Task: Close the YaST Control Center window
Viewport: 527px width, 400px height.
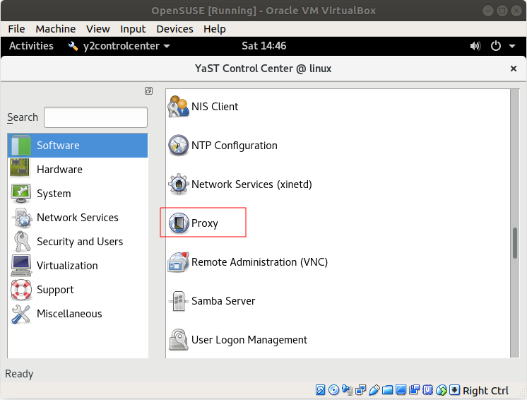Action: 513,69
